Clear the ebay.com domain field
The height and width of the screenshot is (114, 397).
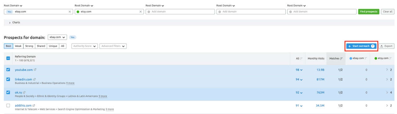[70, 11]
